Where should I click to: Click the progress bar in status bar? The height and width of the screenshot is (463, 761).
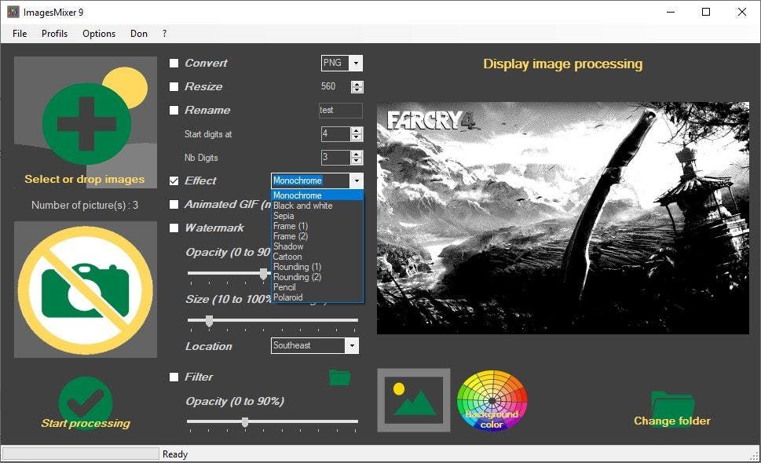tap(81, 454)
